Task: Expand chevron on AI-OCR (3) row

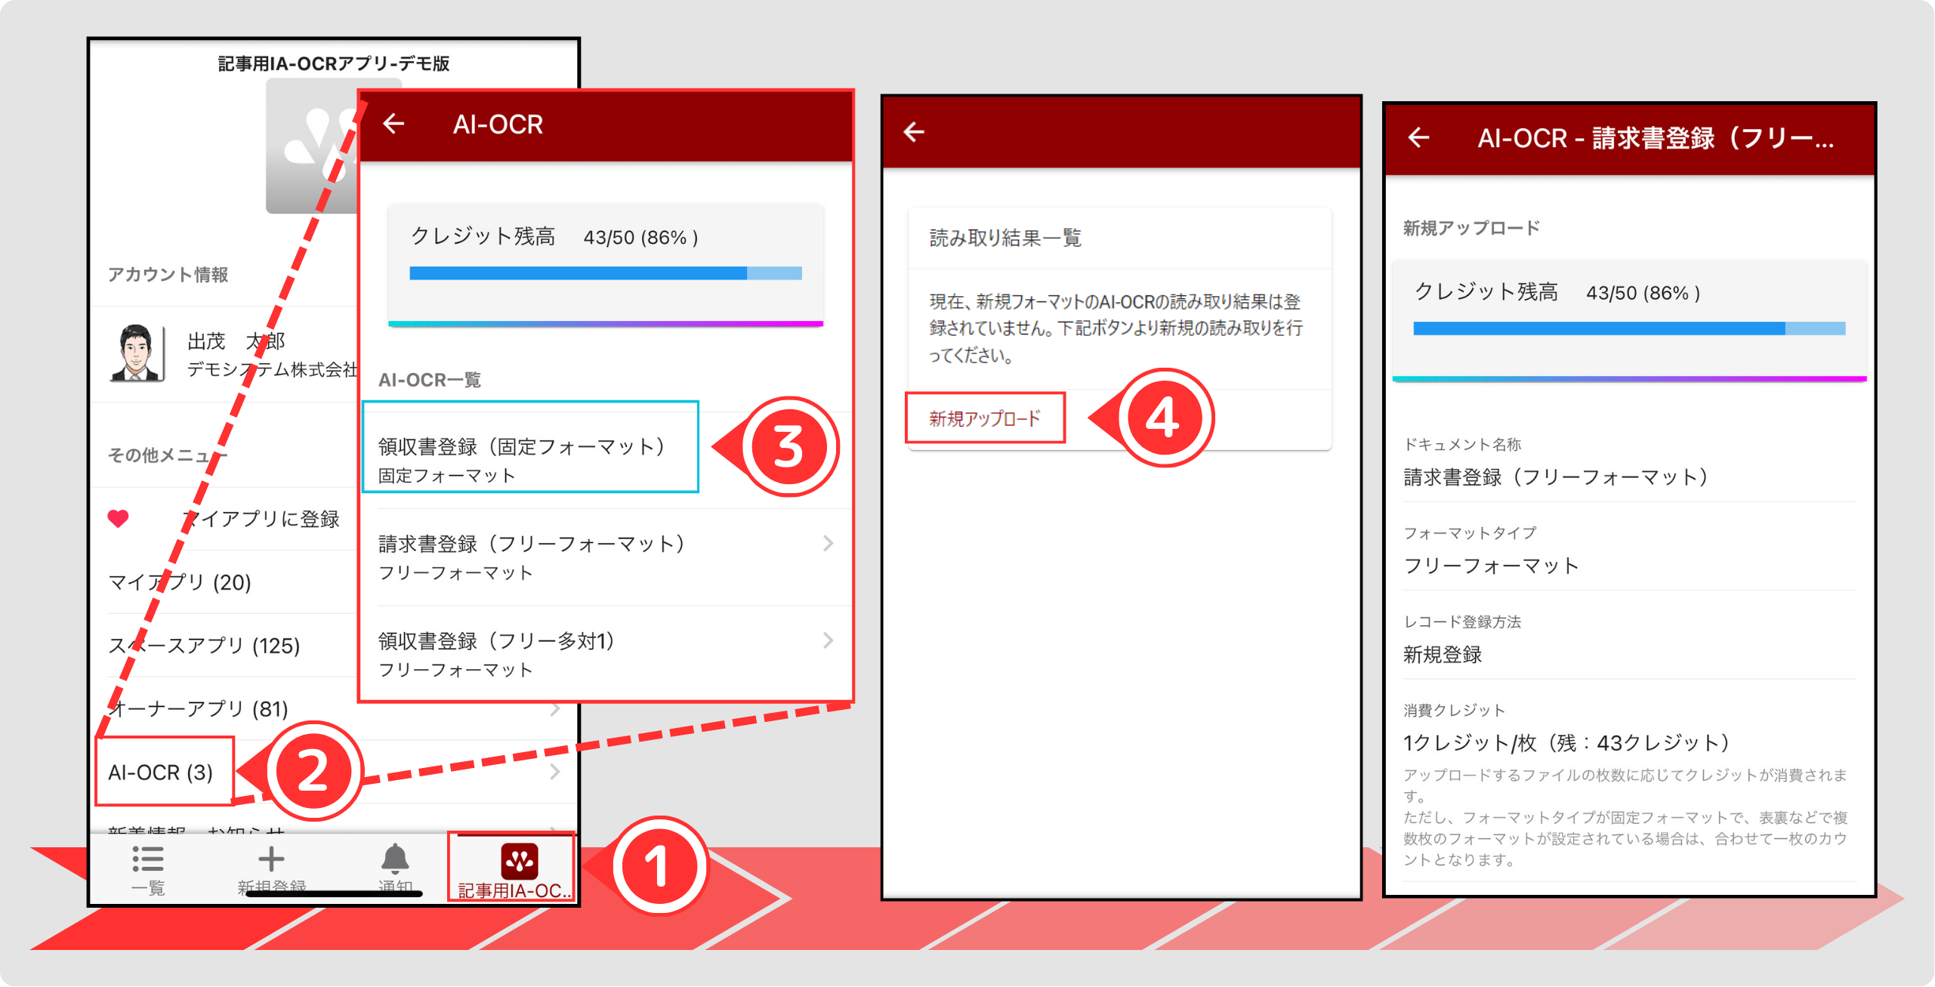Action: pyautogui.click(x=554, y=772)
